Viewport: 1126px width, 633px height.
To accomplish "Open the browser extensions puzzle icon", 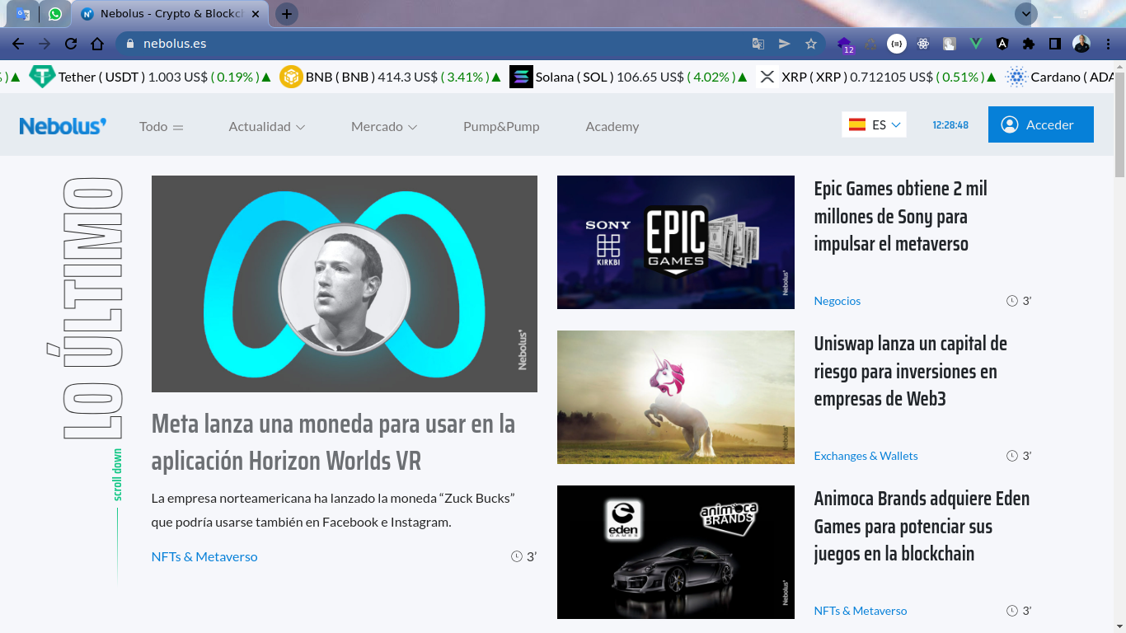I will coord(1029,44).
